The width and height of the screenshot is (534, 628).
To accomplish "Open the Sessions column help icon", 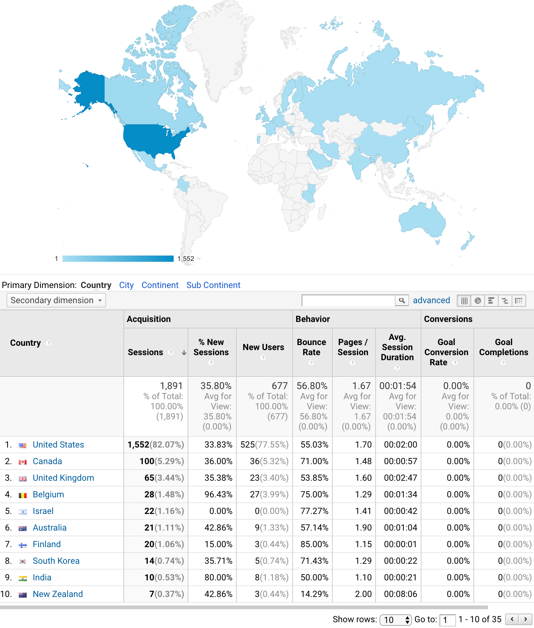I will (x=171, y=353).
